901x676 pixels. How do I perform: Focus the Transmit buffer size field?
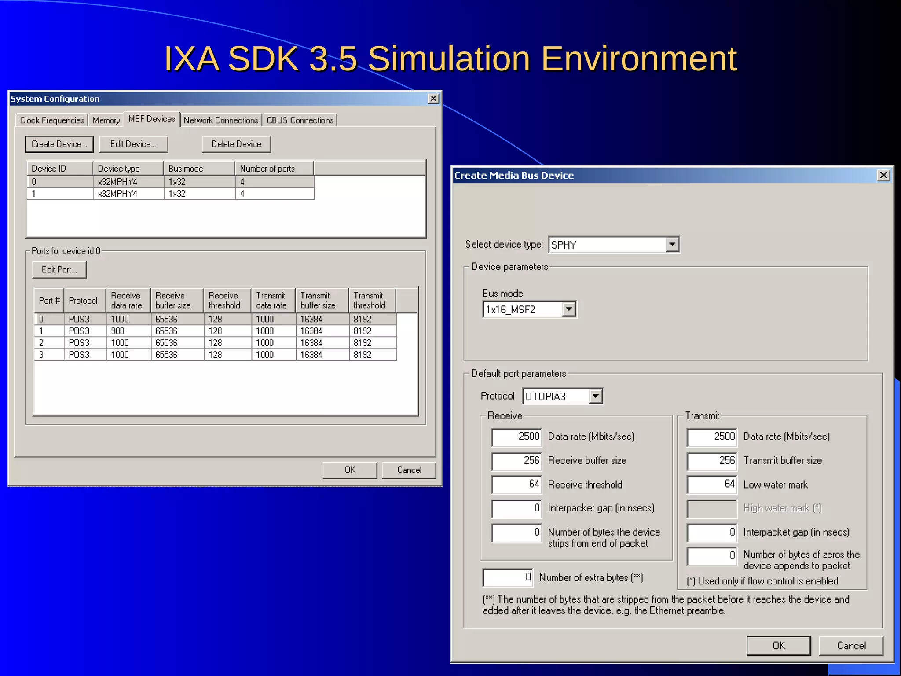[x=712, y=461]
